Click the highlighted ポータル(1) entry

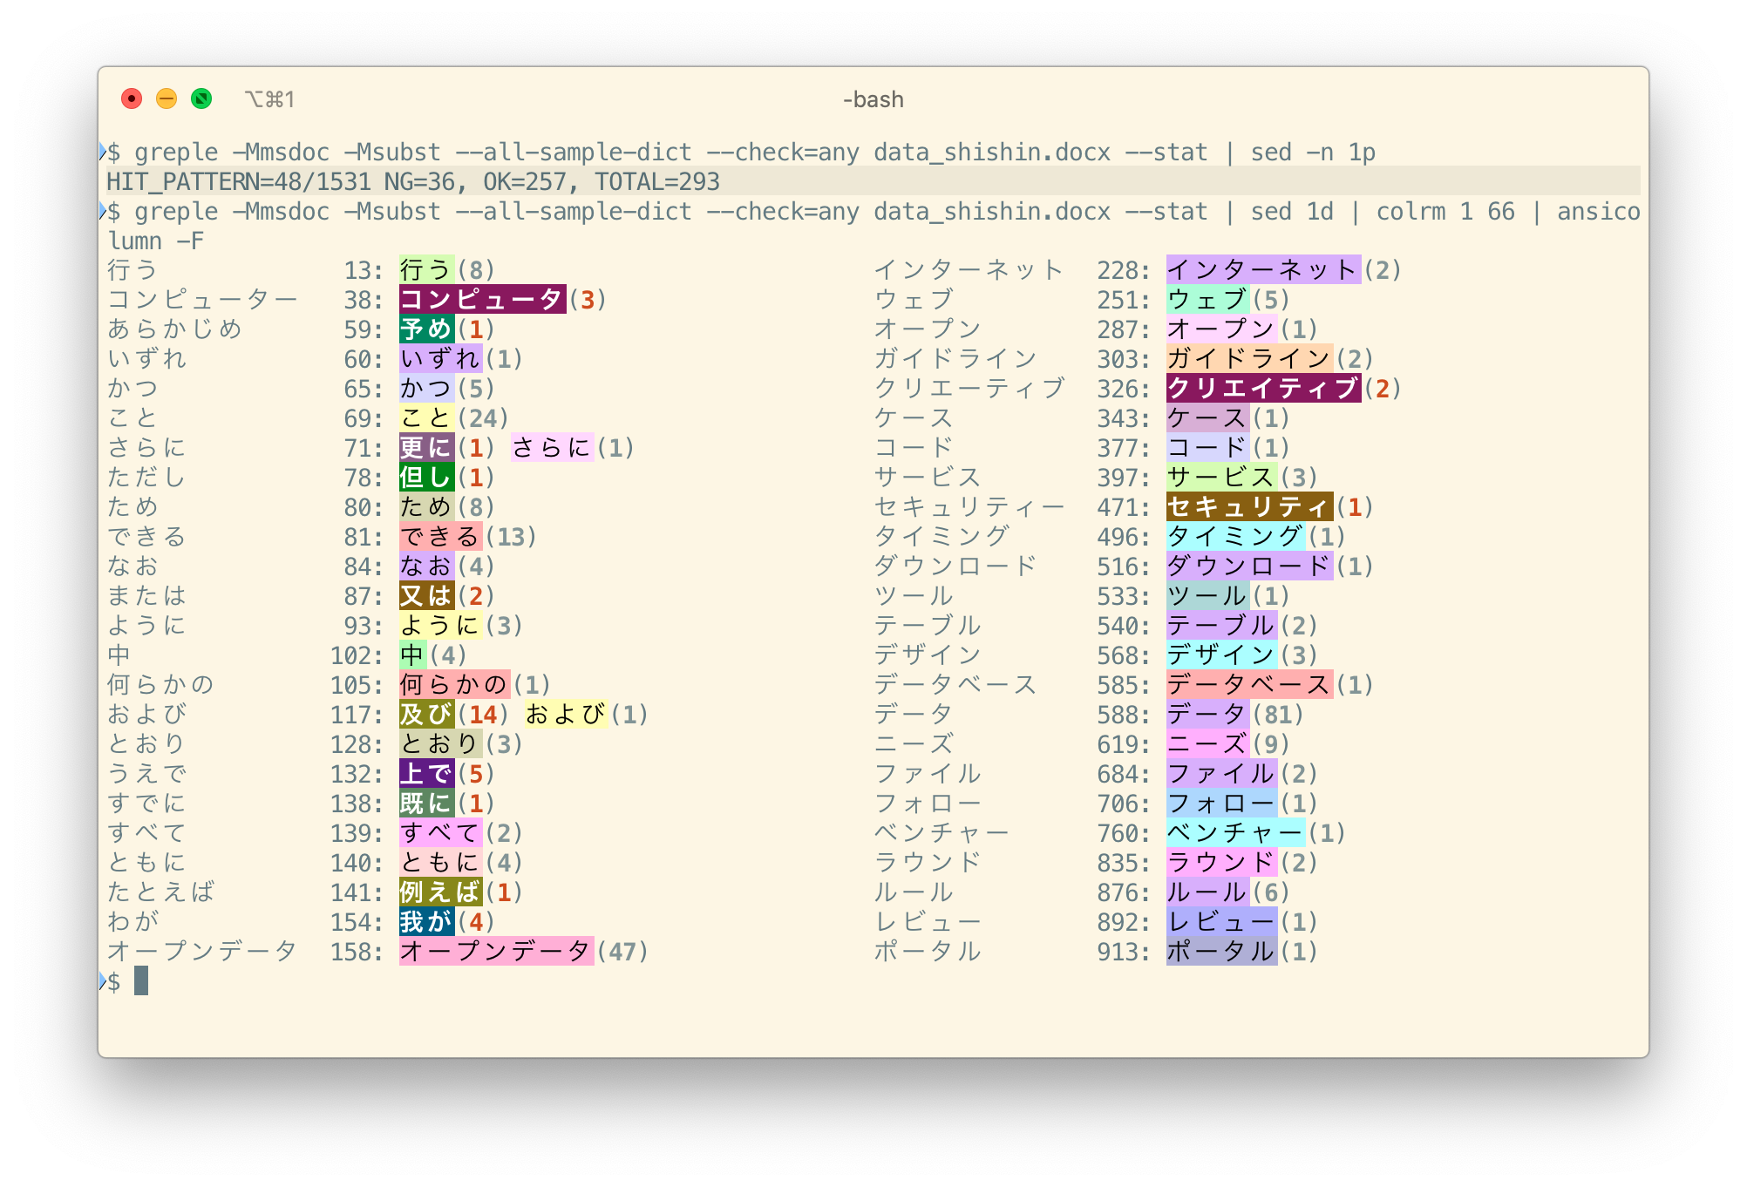point(1221,952)
